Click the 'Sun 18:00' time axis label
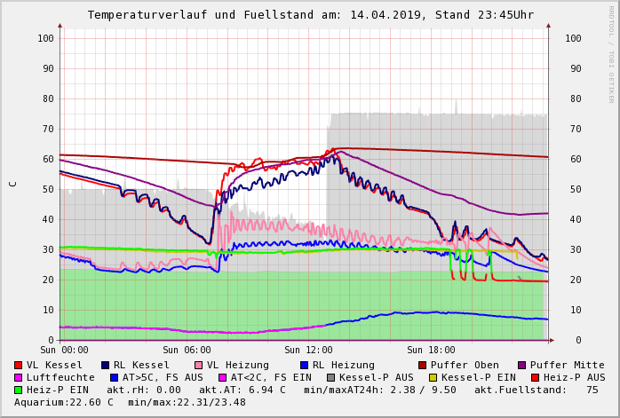 (x=430, y=351)
